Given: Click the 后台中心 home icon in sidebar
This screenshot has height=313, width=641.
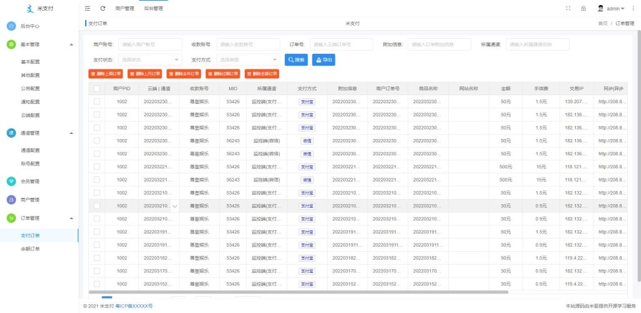Looking at the screenshot, I should pos(11,26).
